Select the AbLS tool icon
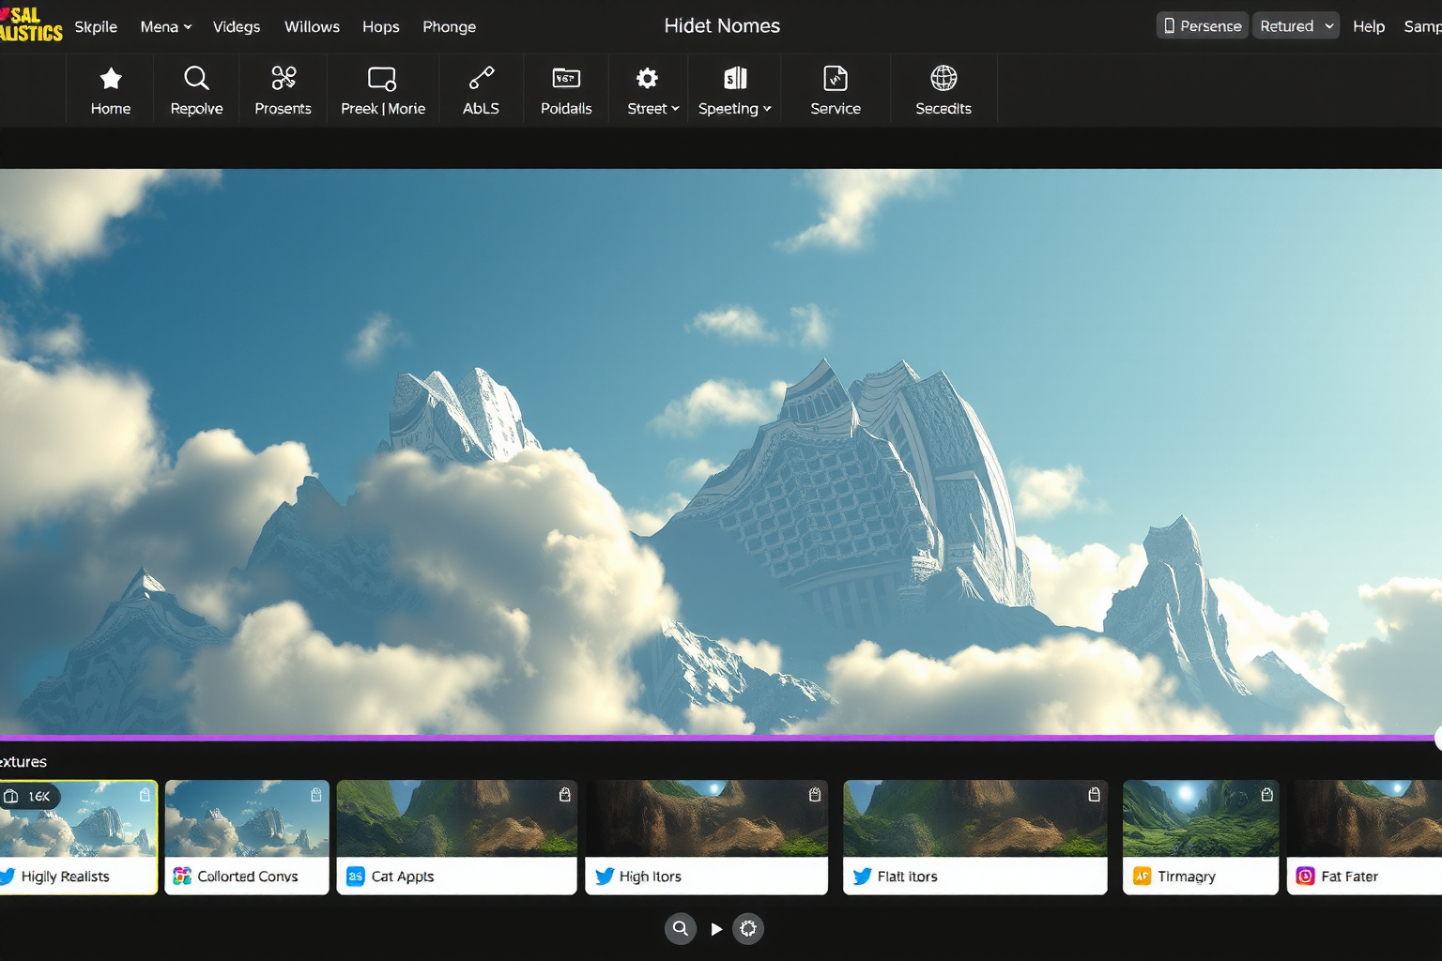 [x=481, y=78]
